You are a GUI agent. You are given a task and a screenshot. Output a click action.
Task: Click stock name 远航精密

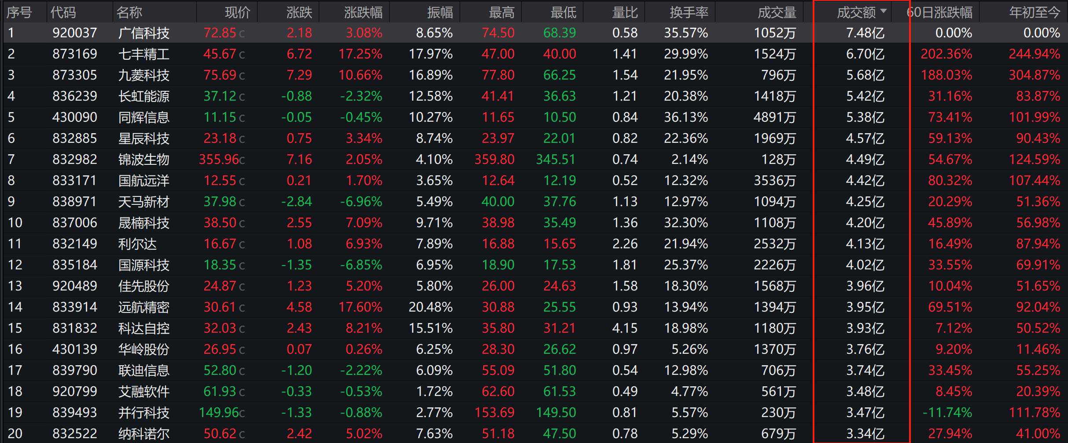[144, 307]
